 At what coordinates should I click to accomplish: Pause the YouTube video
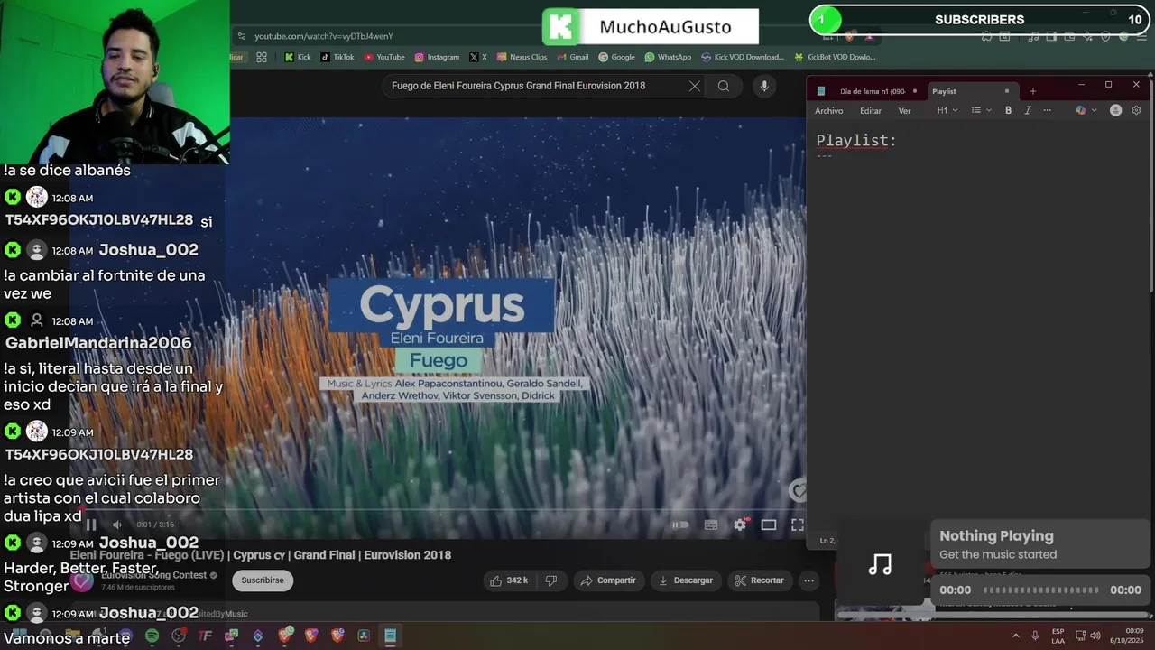[x=91, y=525]
